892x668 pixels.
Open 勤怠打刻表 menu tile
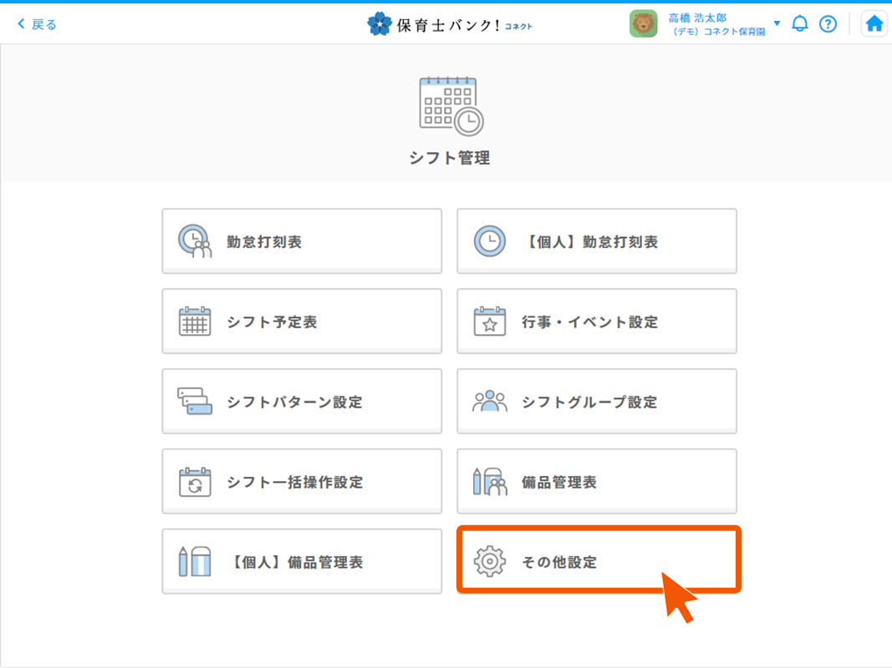tap(301, 241)
